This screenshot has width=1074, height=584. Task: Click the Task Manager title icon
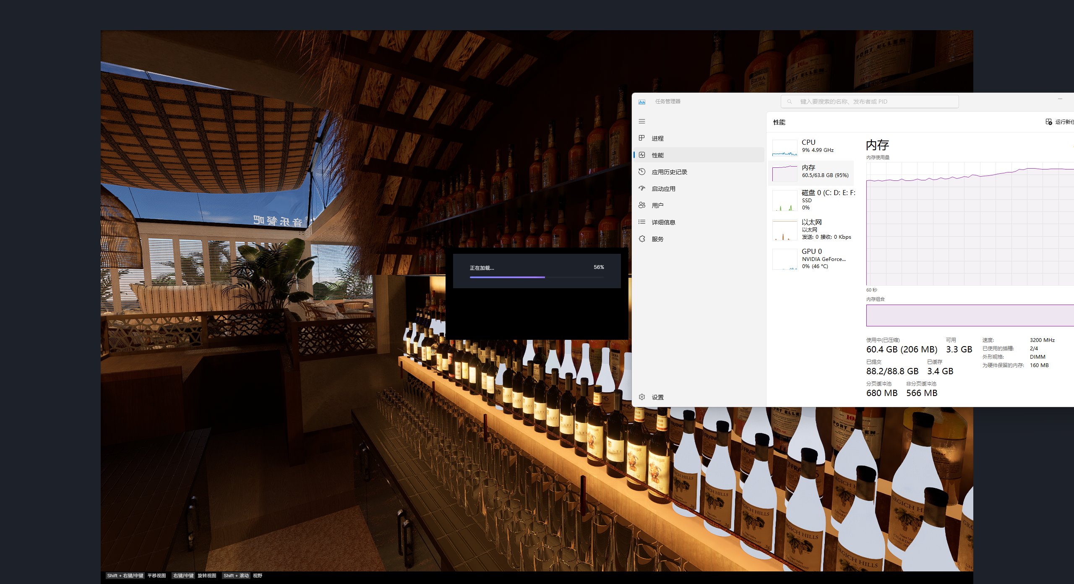(642, 102)
